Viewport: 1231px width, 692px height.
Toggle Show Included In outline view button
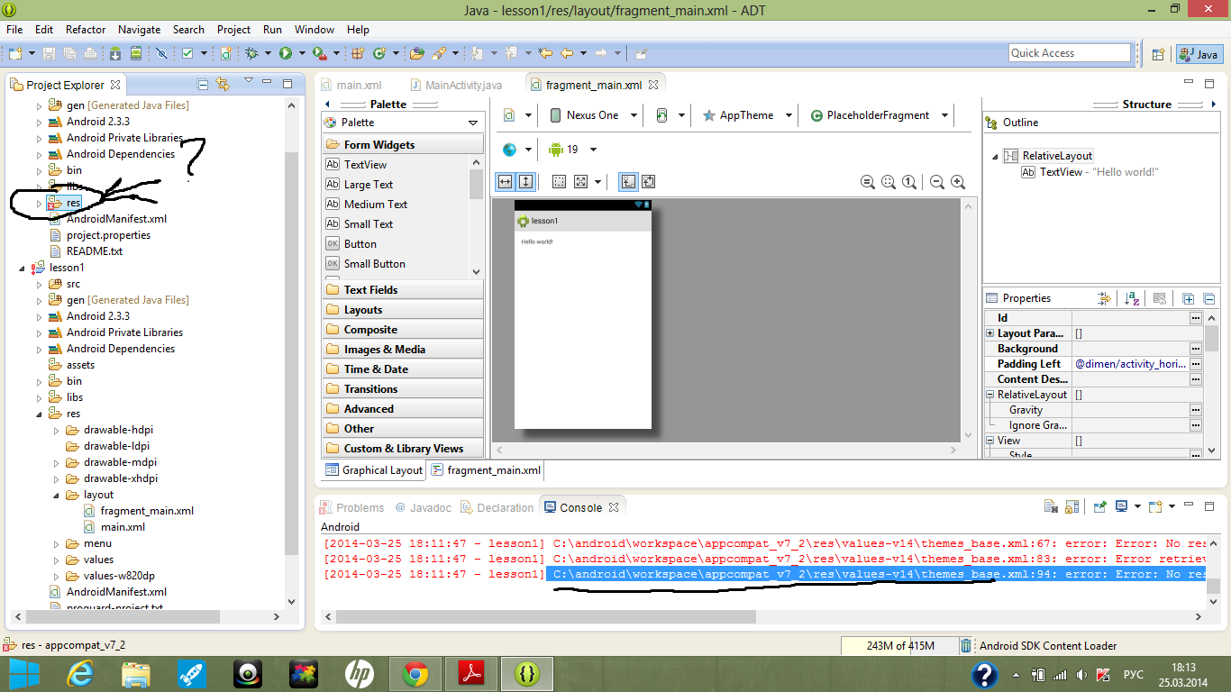pos(628,182)
